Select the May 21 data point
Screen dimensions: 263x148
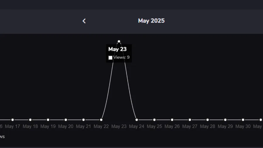(x=84, y=120)
